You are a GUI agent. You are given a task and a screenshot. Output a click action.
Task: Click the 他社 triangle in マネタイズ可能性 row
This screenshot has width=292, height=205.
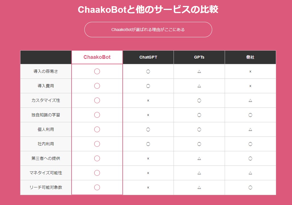click(250, 173)
